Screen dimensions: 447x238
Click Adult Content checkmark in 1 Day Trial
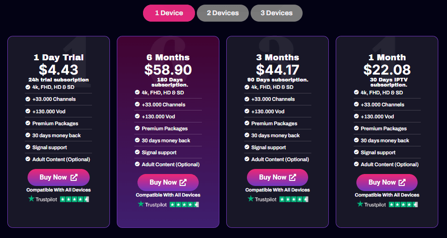[28, 159]
